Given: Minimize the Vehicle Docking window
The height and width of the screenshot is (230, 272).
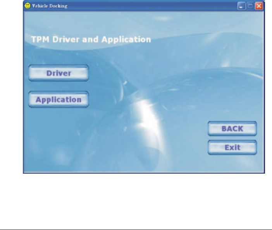Looking at the screenshot, I should pyautogui.click(x=241, y=6).
